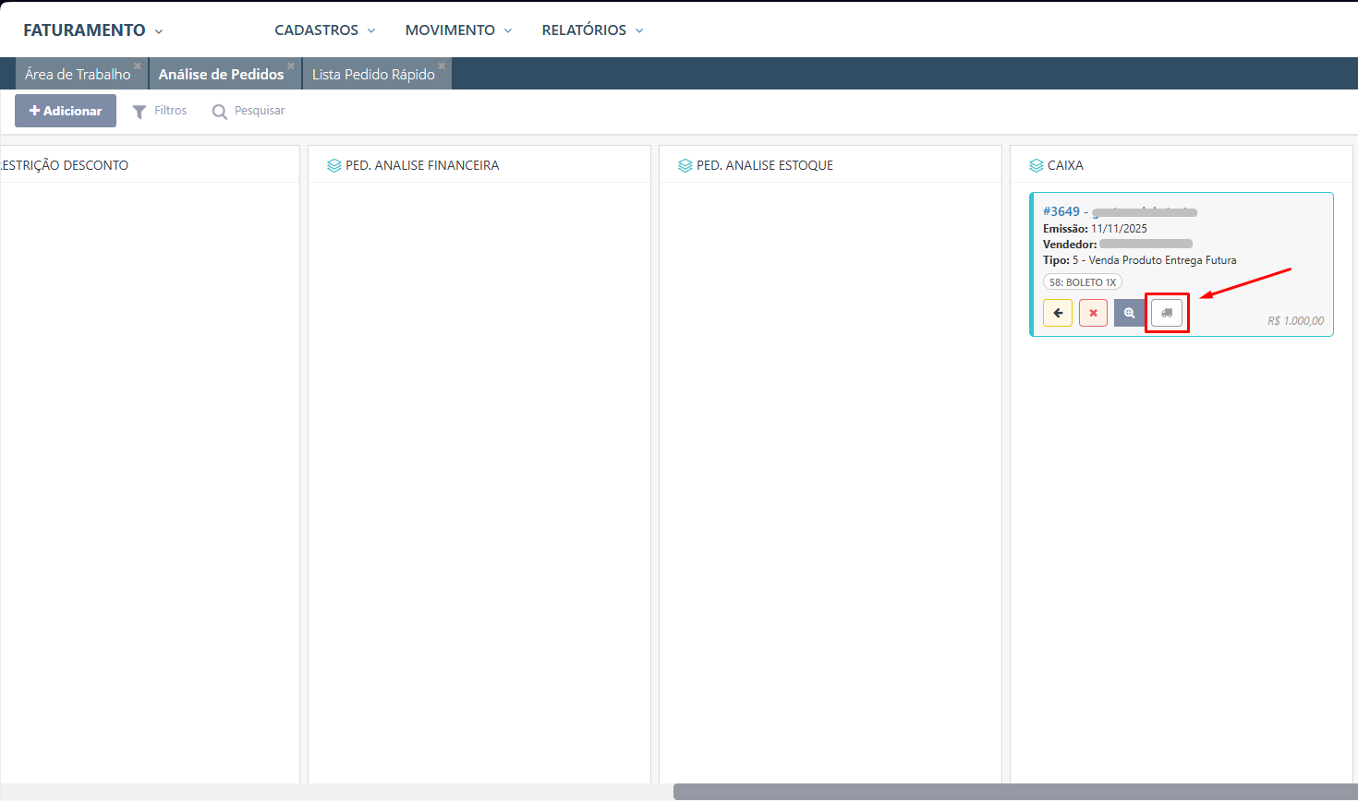Open Filtros with the funnel icon
This screenshot has height=801, width=1358.
pos(139,112)
